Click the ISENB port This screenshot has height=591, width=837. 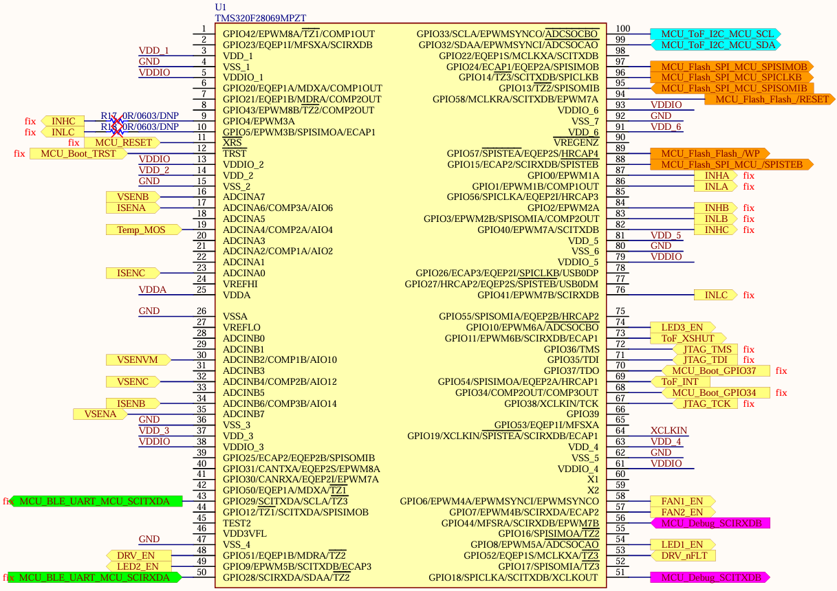[133, 403]
